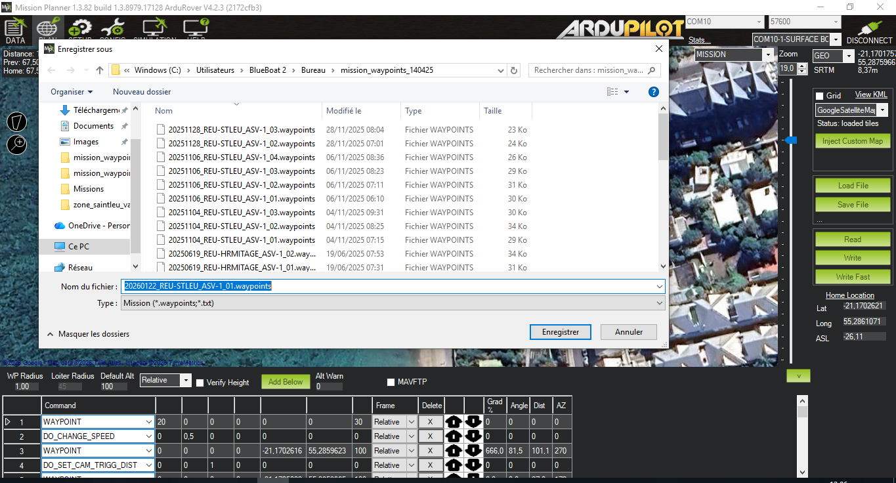The image size is (896, 483).
Task: Click the map zoom slider handle
Action: point(791,140)
